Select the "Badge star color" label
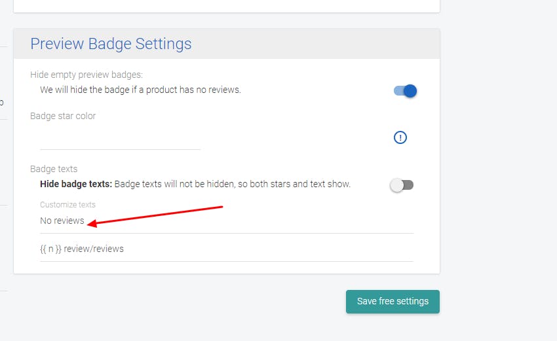This screenshot has height=341, width=557. [x=63, y=116]
